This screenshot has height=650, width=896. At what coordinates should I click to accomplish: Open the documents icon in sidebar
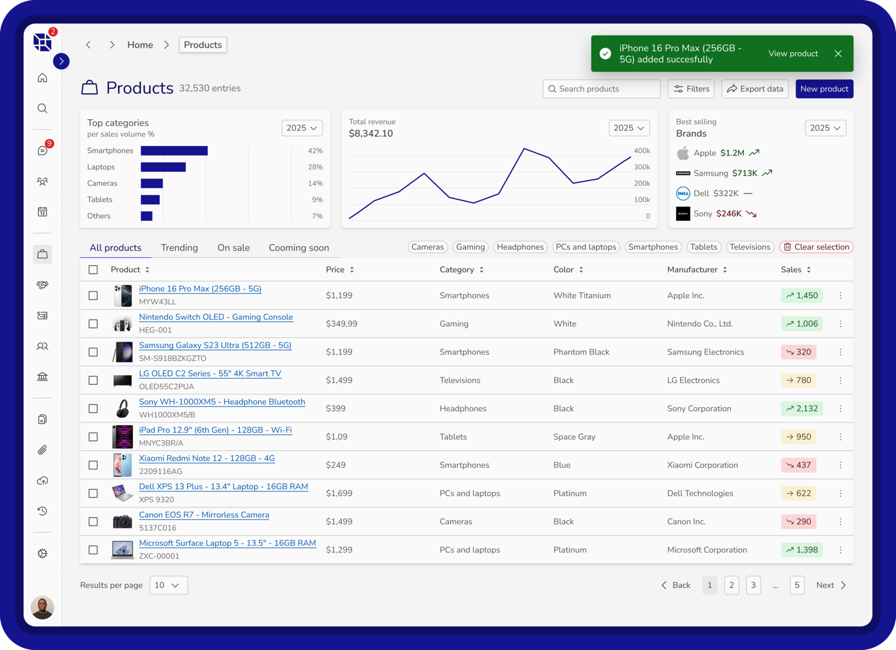click(x=43, y=419)
